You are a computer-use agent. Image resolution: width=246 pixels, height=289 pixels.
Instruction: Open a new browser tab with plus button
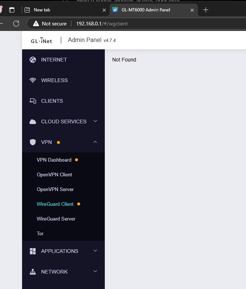coord(206,10)
